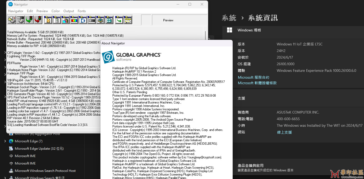Open the Microsoft 服務合約 link
The width and height of the screenshot is (364, 179).
(254, 77)
